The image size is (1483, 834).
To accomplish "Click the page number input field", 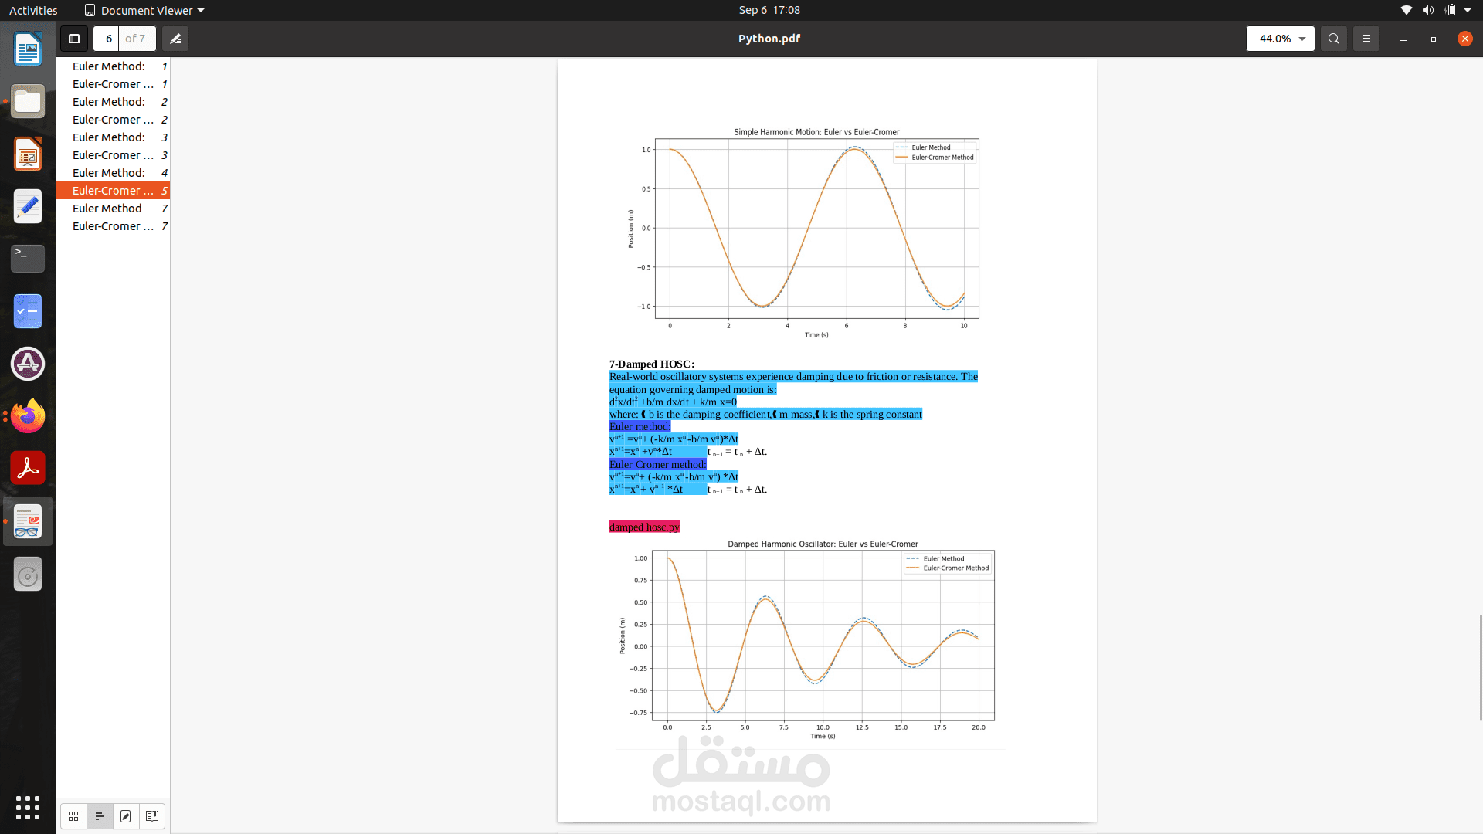I will (108, 39).
